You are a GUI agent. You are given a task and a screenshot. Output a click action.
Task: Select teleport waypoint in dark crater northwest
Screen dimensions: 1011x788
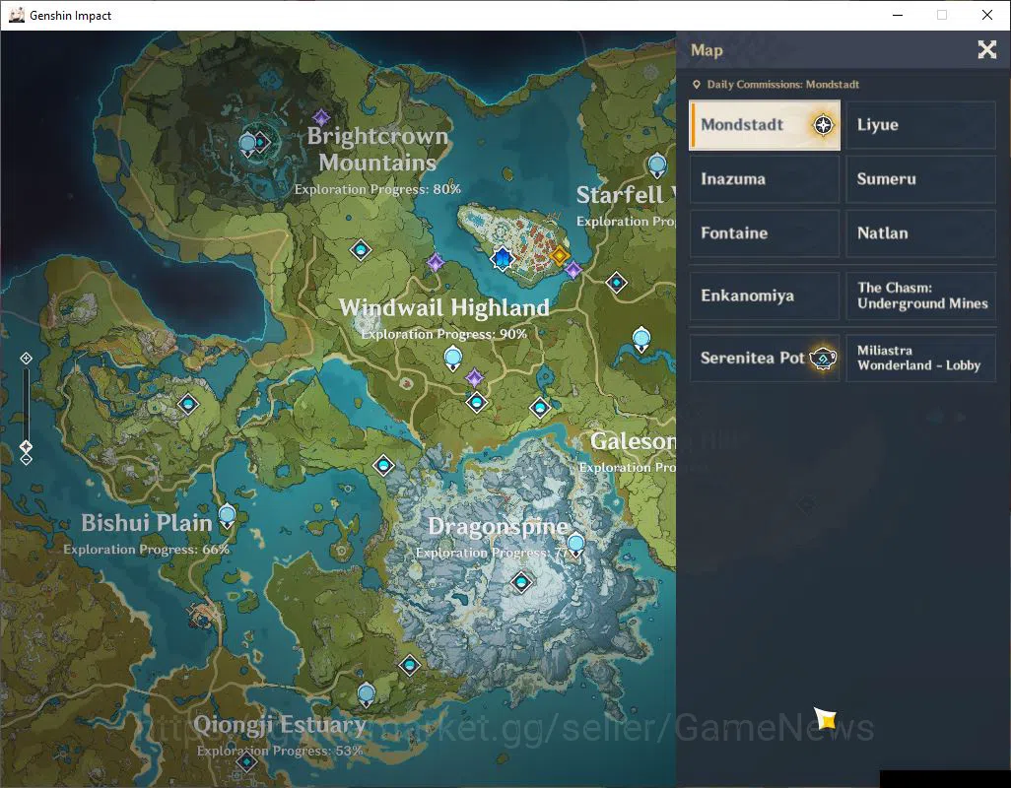[x=247, y=144]
